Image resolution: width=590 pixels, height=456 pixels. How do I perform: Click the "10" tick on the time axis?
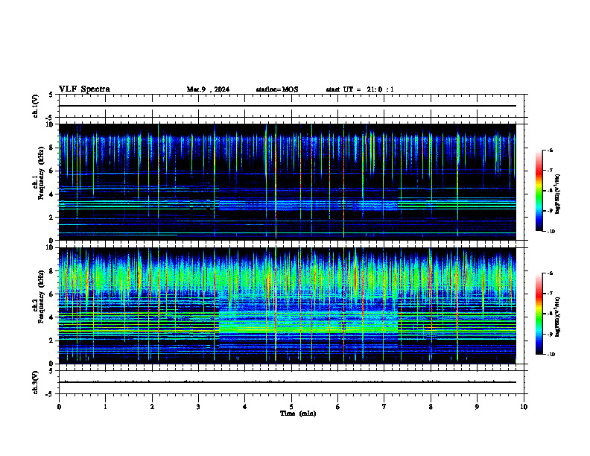(x=524, y=407)
